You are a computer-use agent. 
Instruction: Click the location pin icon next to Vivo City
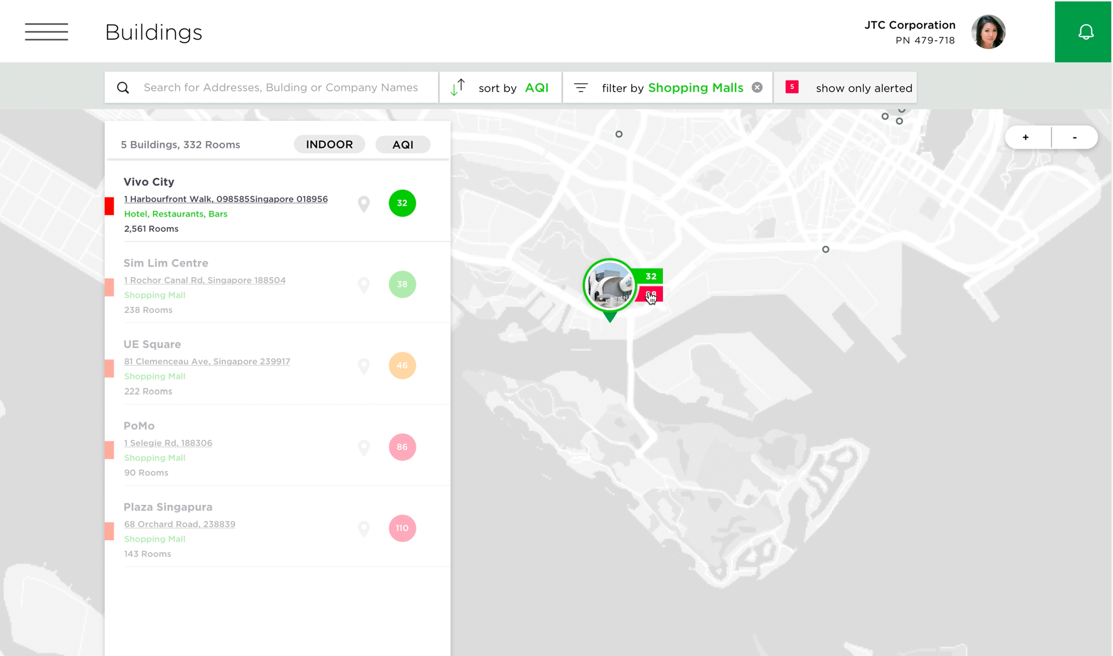(363, 204)
